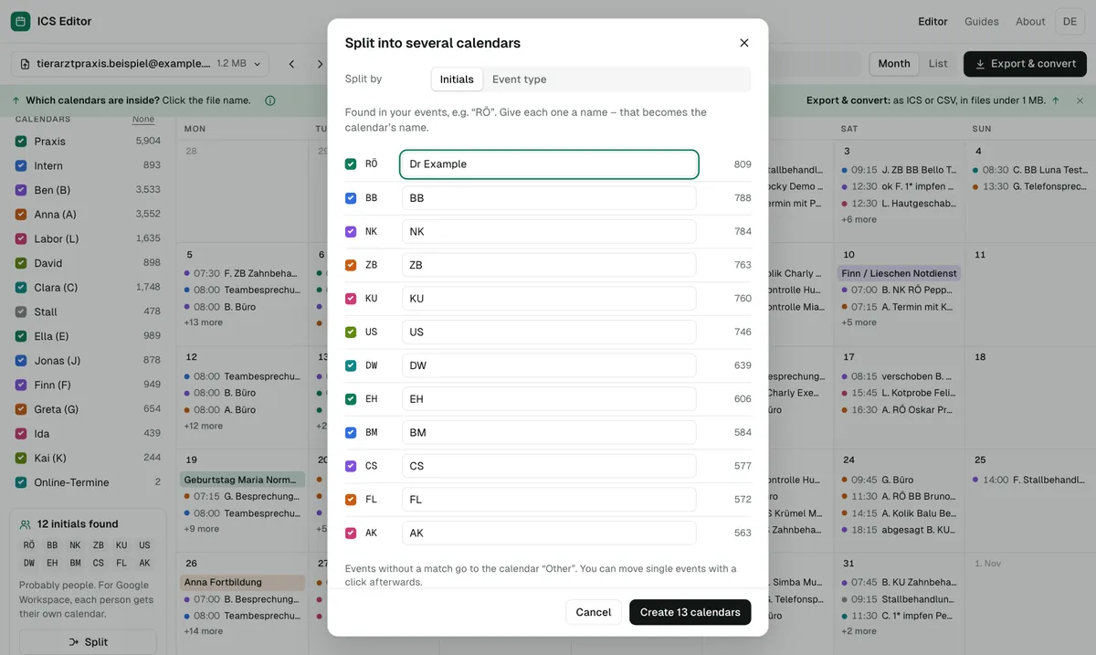Uncheck the ZB initials checkbox
1096x655 pixels.
tap(351, 265)
